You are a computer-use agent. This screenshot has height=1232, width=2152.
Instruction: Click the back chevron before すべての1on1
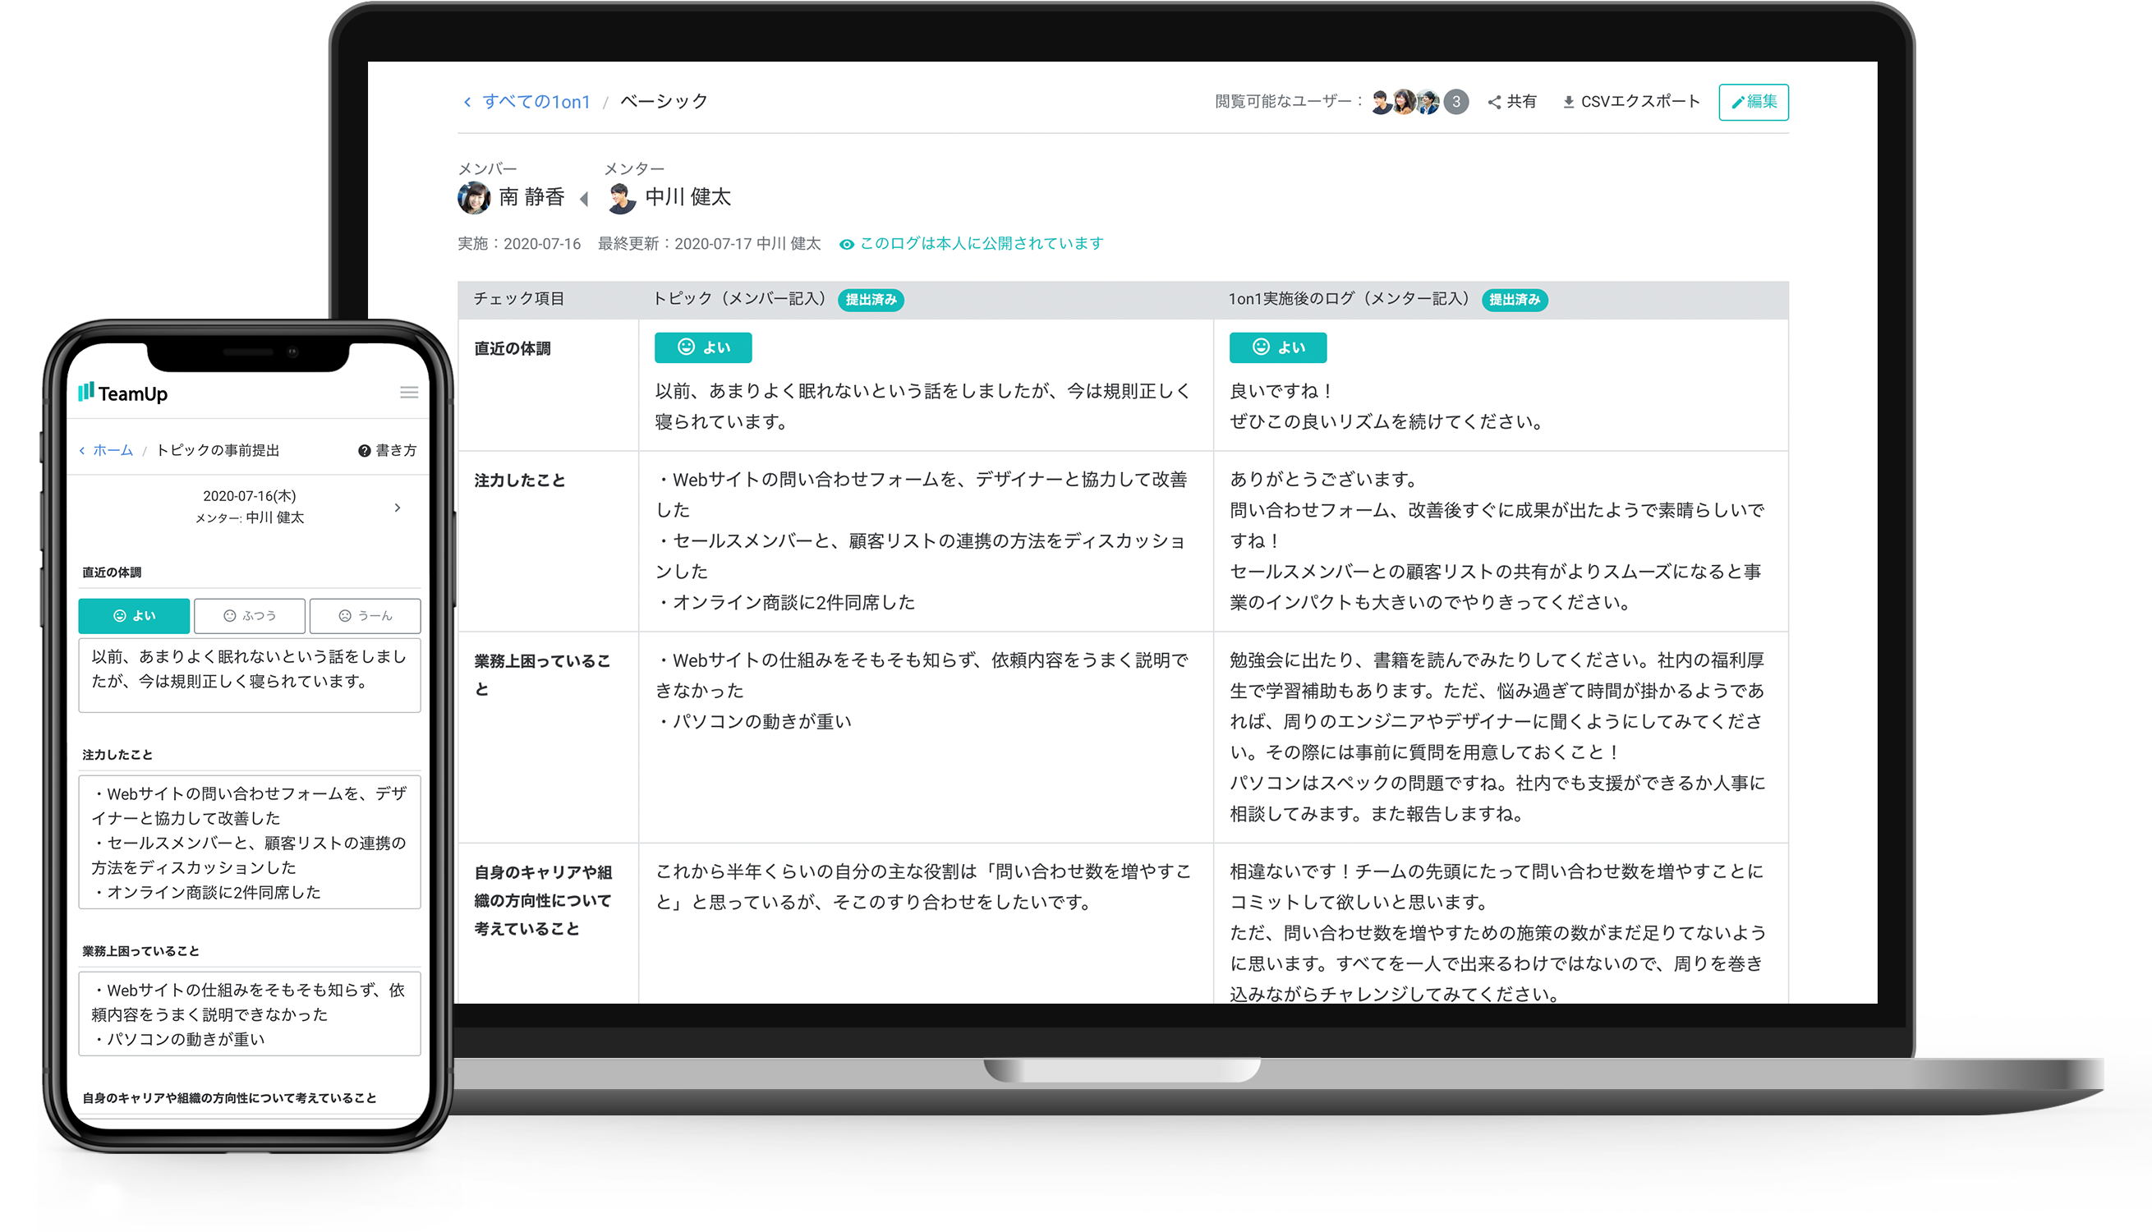coord(468,102)
